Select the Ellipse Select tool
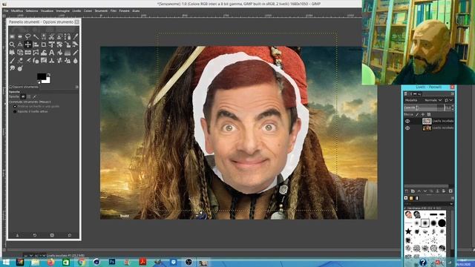This screenshot has height=267, width=475. click(20, 36)
